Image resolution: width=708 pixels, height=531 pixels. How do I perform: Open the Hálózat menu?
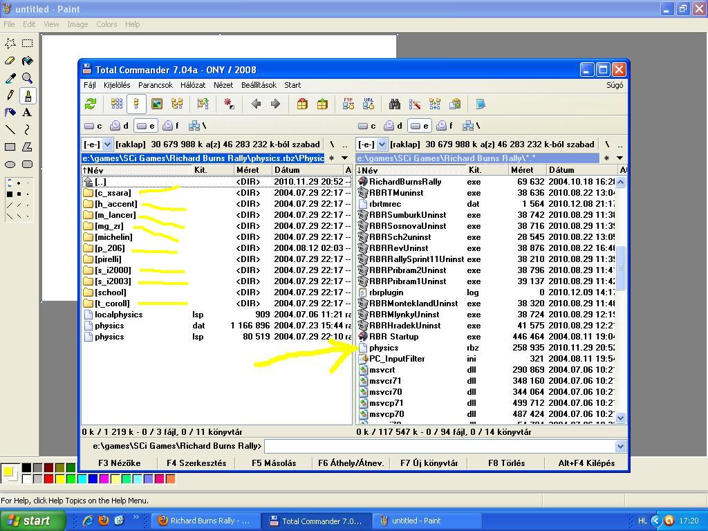coord(193,85)
